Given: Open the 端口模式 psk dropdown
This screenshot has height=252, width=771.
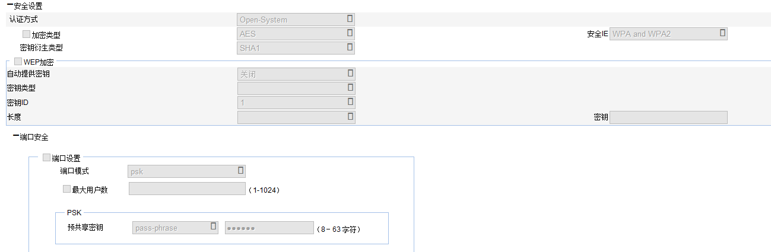Looking at the screenshot, I should tap(186, 171).
